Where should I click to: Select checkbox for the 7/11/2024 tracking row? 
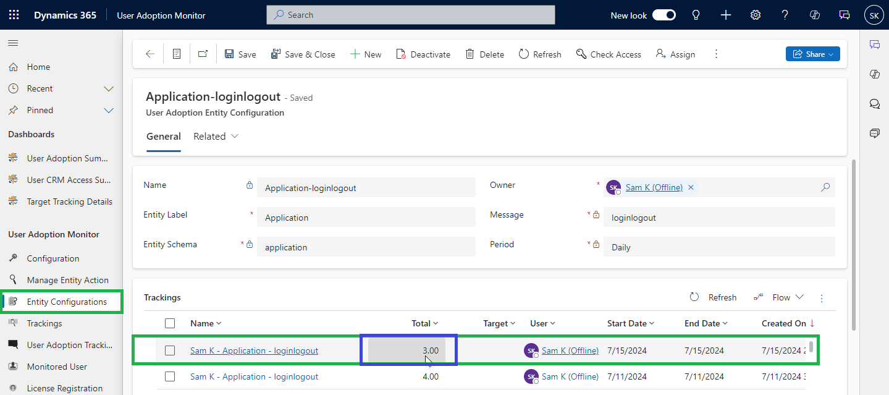pos(170,376)
